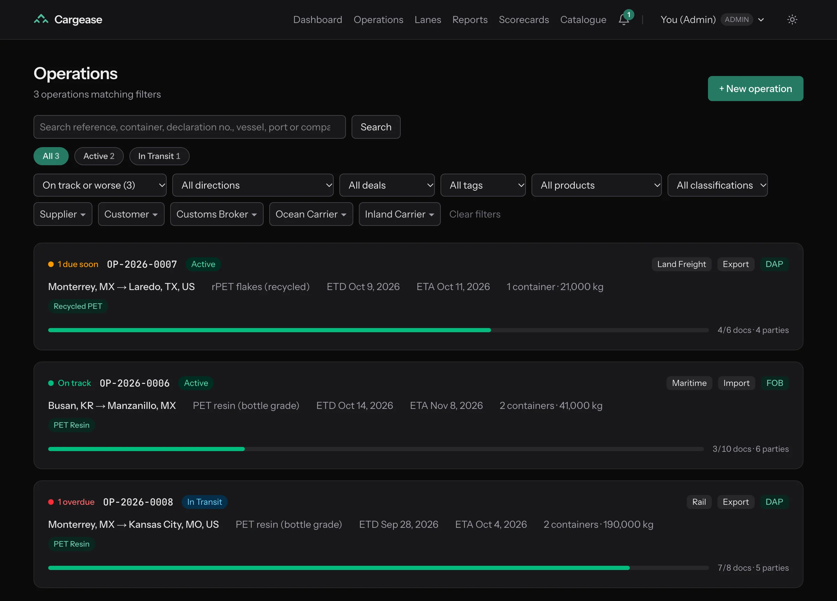837x601 pixels.
Task: Open the Reports menu item
Action: tap(470, 20)
